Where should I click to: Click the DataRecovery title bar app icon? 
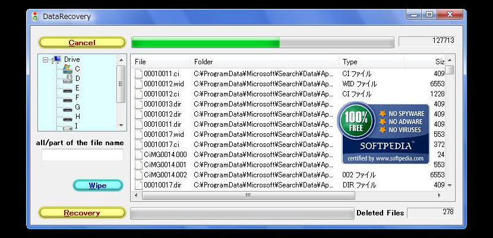click(35, 17)
